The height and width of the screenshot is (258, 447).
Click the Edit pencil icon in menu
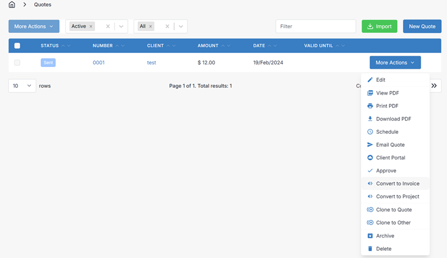pyautogui.click(x=370, y=80)
